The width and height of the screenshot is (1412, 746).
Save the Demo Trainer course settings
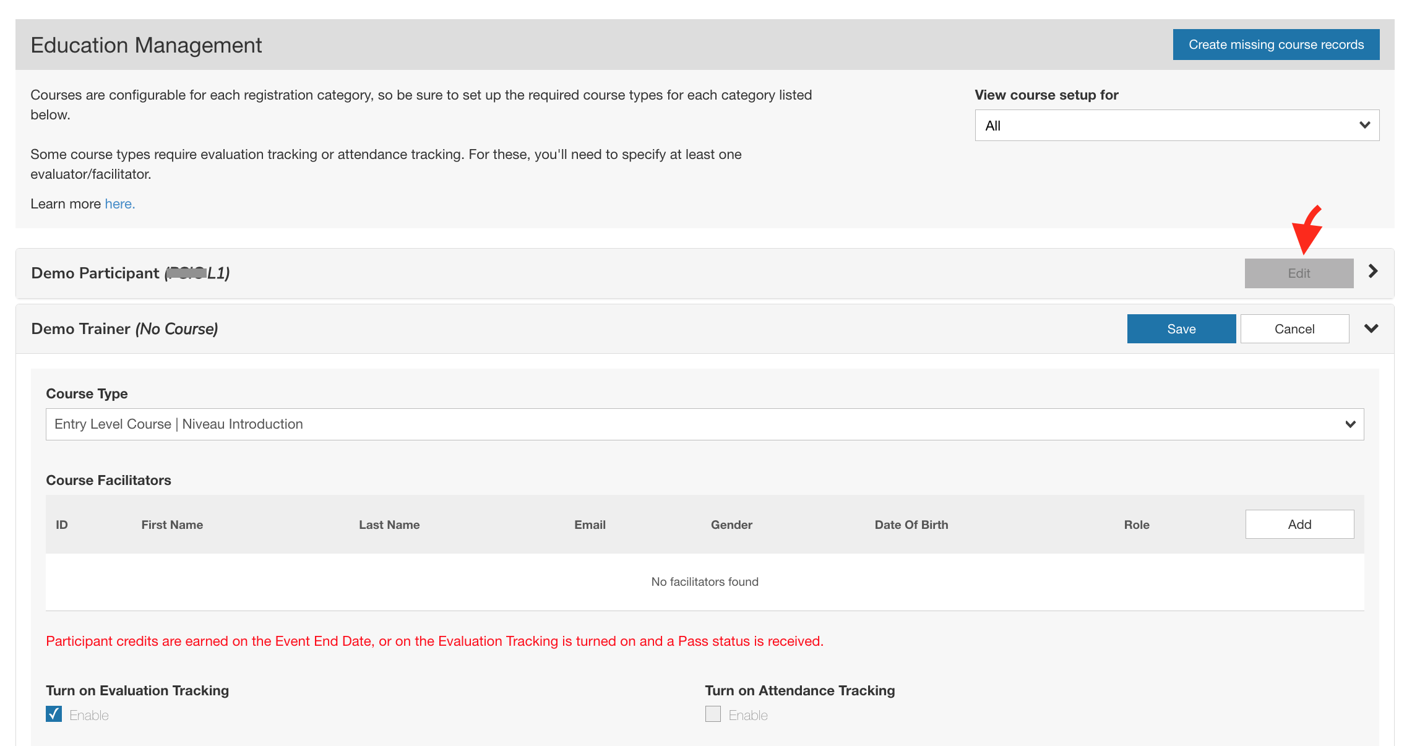click(x=1181, y=328)
